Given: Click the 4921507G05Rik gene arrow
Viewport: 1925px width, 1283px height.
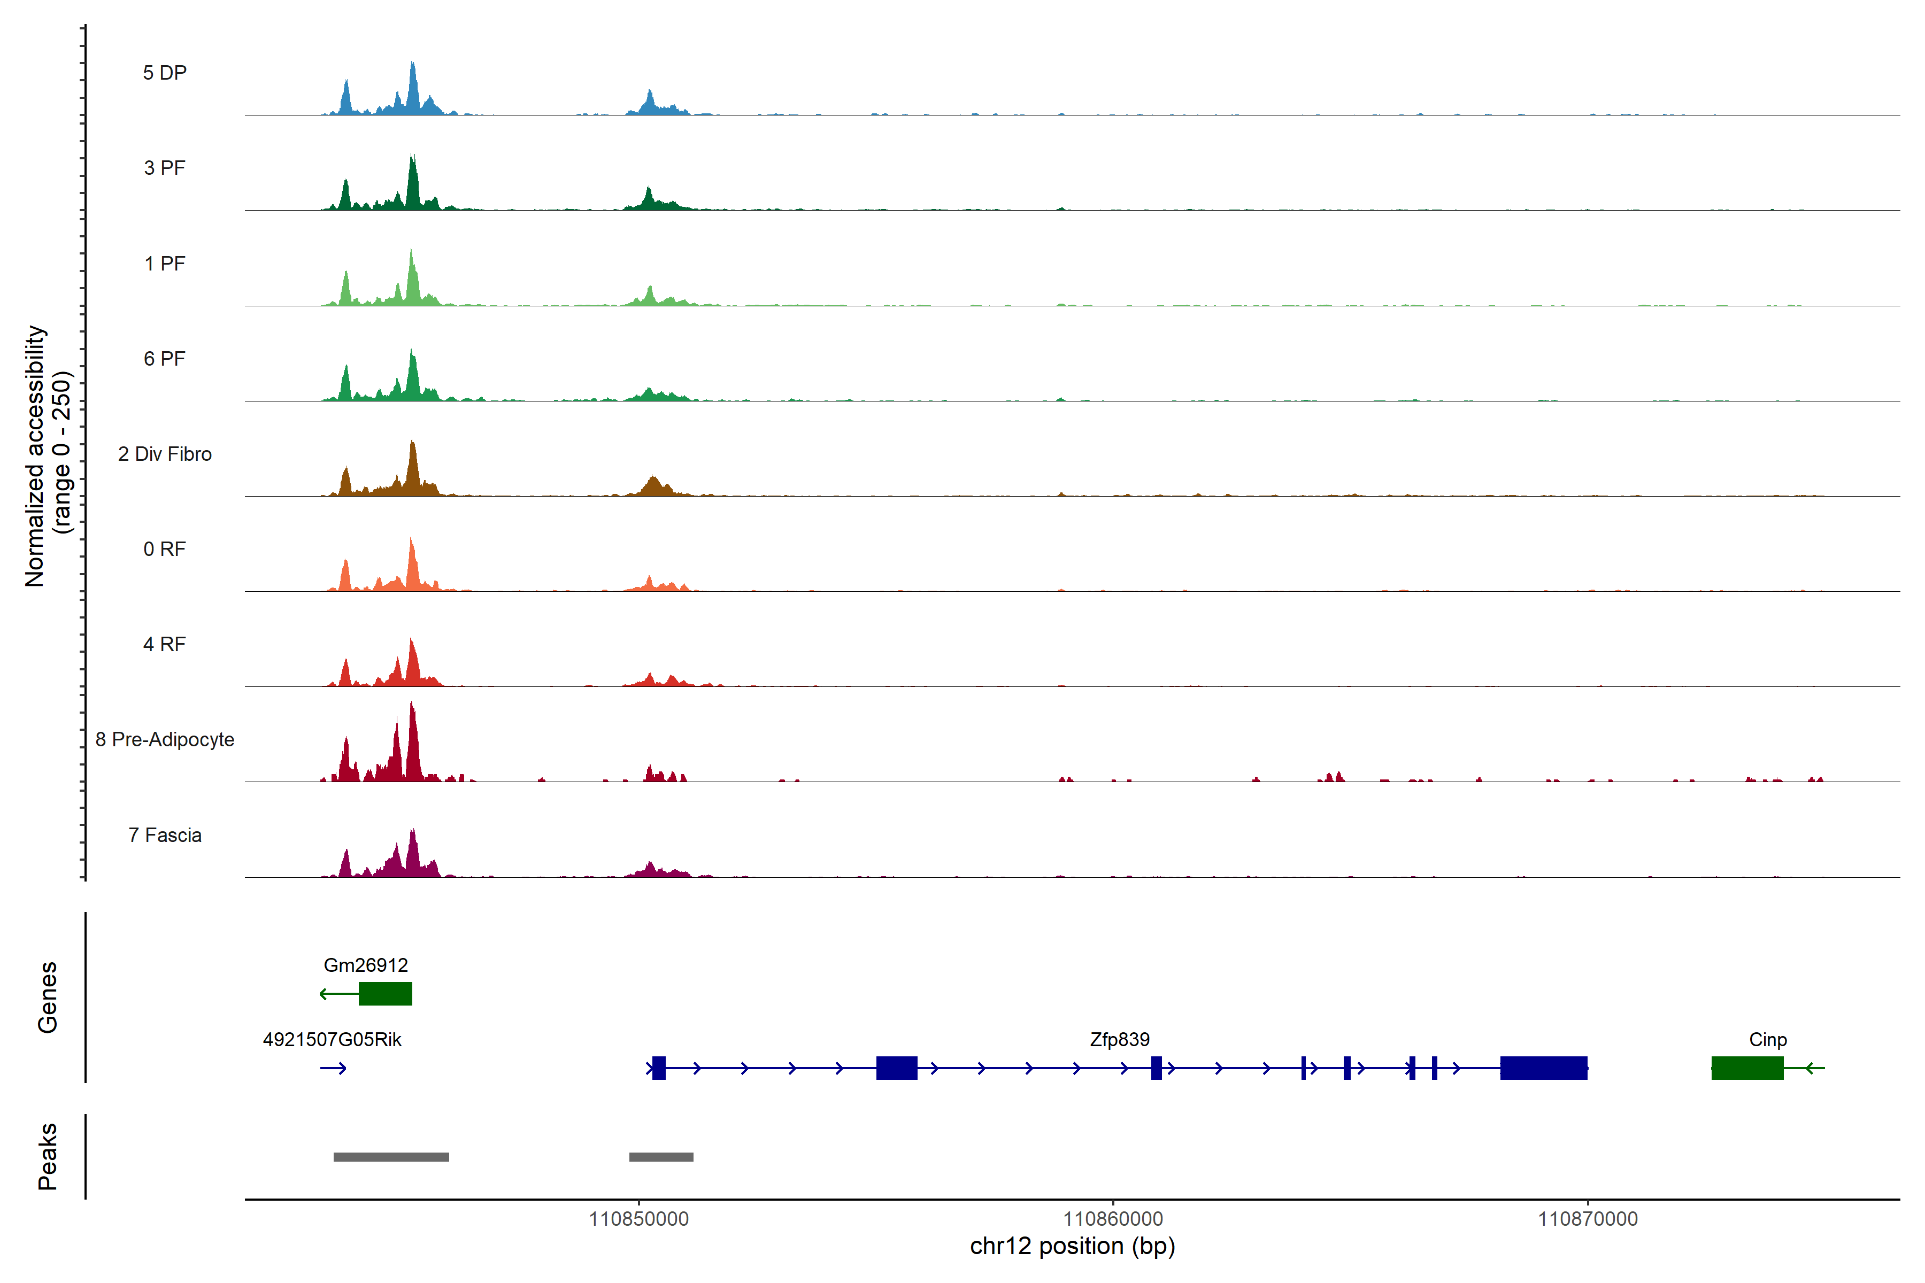Looking at the screenshot, I should (333, 1068).
